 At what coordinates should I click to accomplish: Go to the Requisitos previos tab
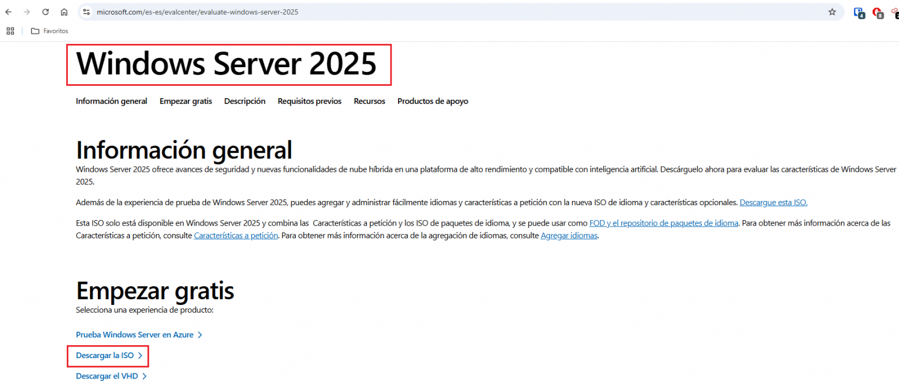[x=310, y=101]
